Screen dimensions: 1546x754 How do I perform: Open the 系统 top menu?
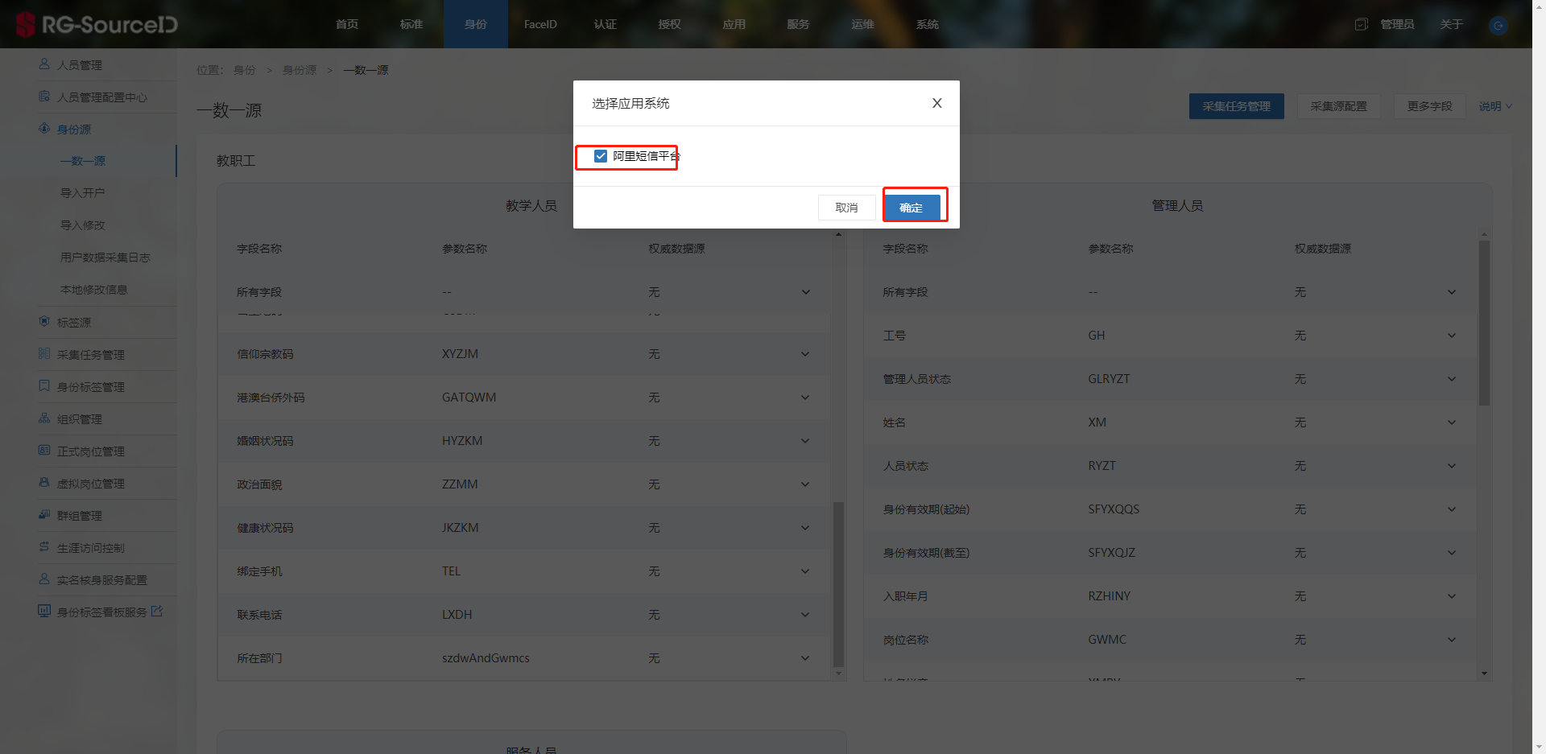[927, 24]
